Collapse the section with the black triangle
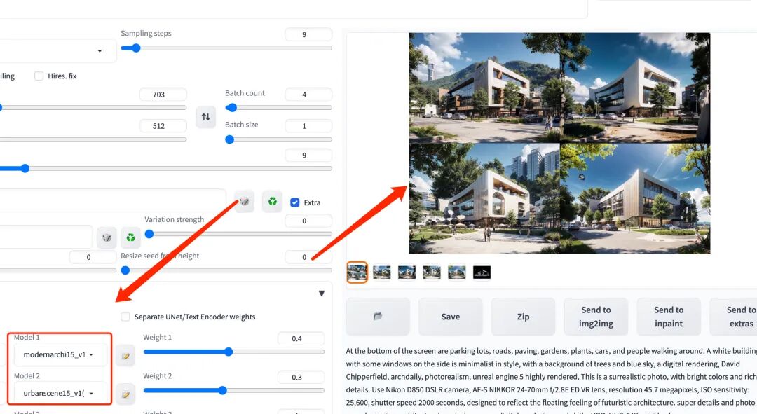This screenshot has width=757, height=414. (322, 294)
